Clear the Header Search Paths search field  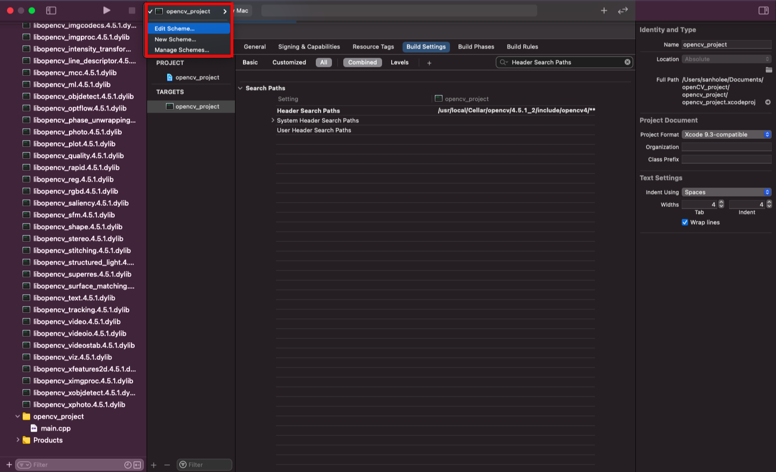(x=627, y=62)
